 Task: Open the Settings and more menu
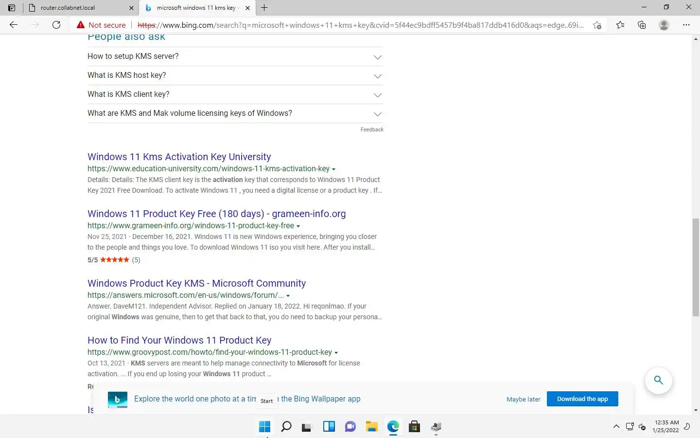686,25
